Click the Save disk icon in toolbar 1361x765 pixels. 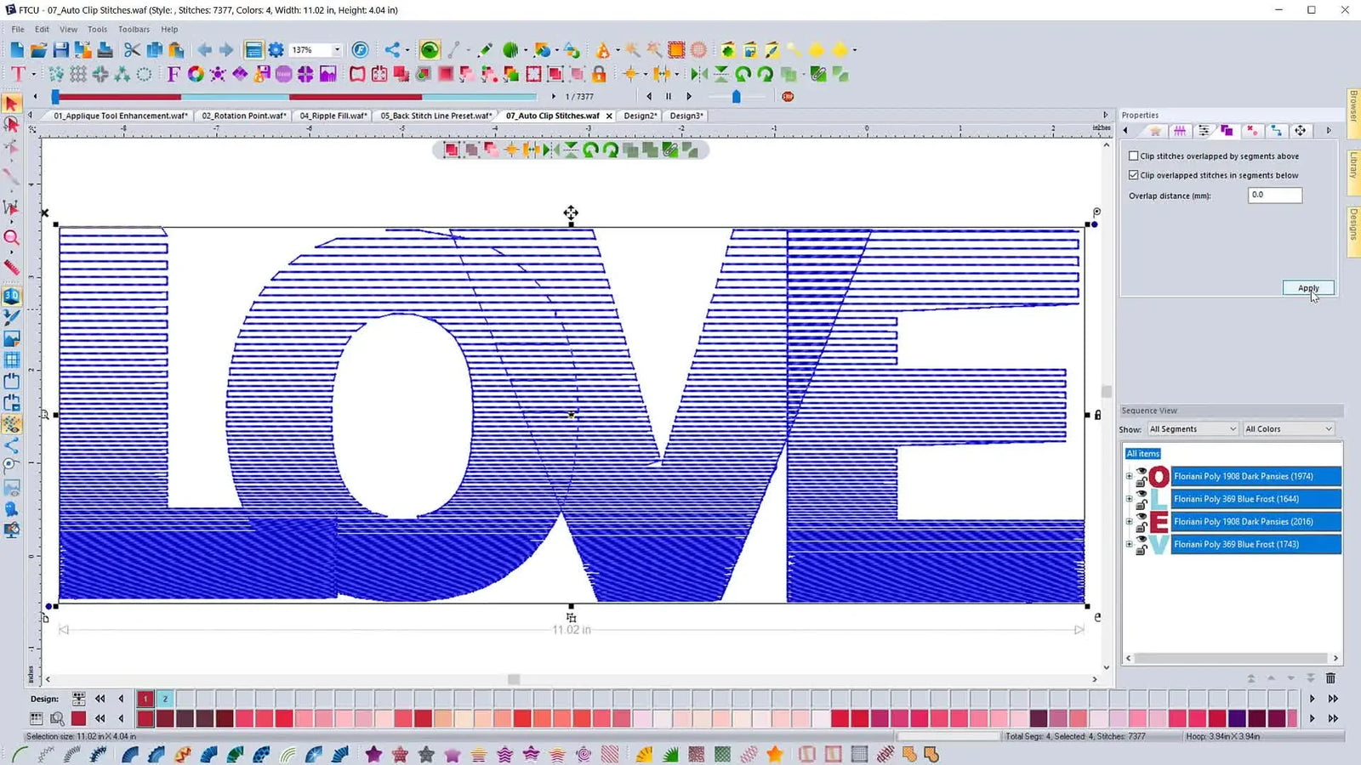pos(60,50)
